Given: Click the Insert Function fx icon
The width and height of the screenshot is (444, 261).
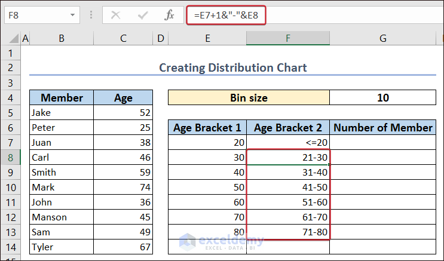Looking at the screenshot, I should 170,16.
